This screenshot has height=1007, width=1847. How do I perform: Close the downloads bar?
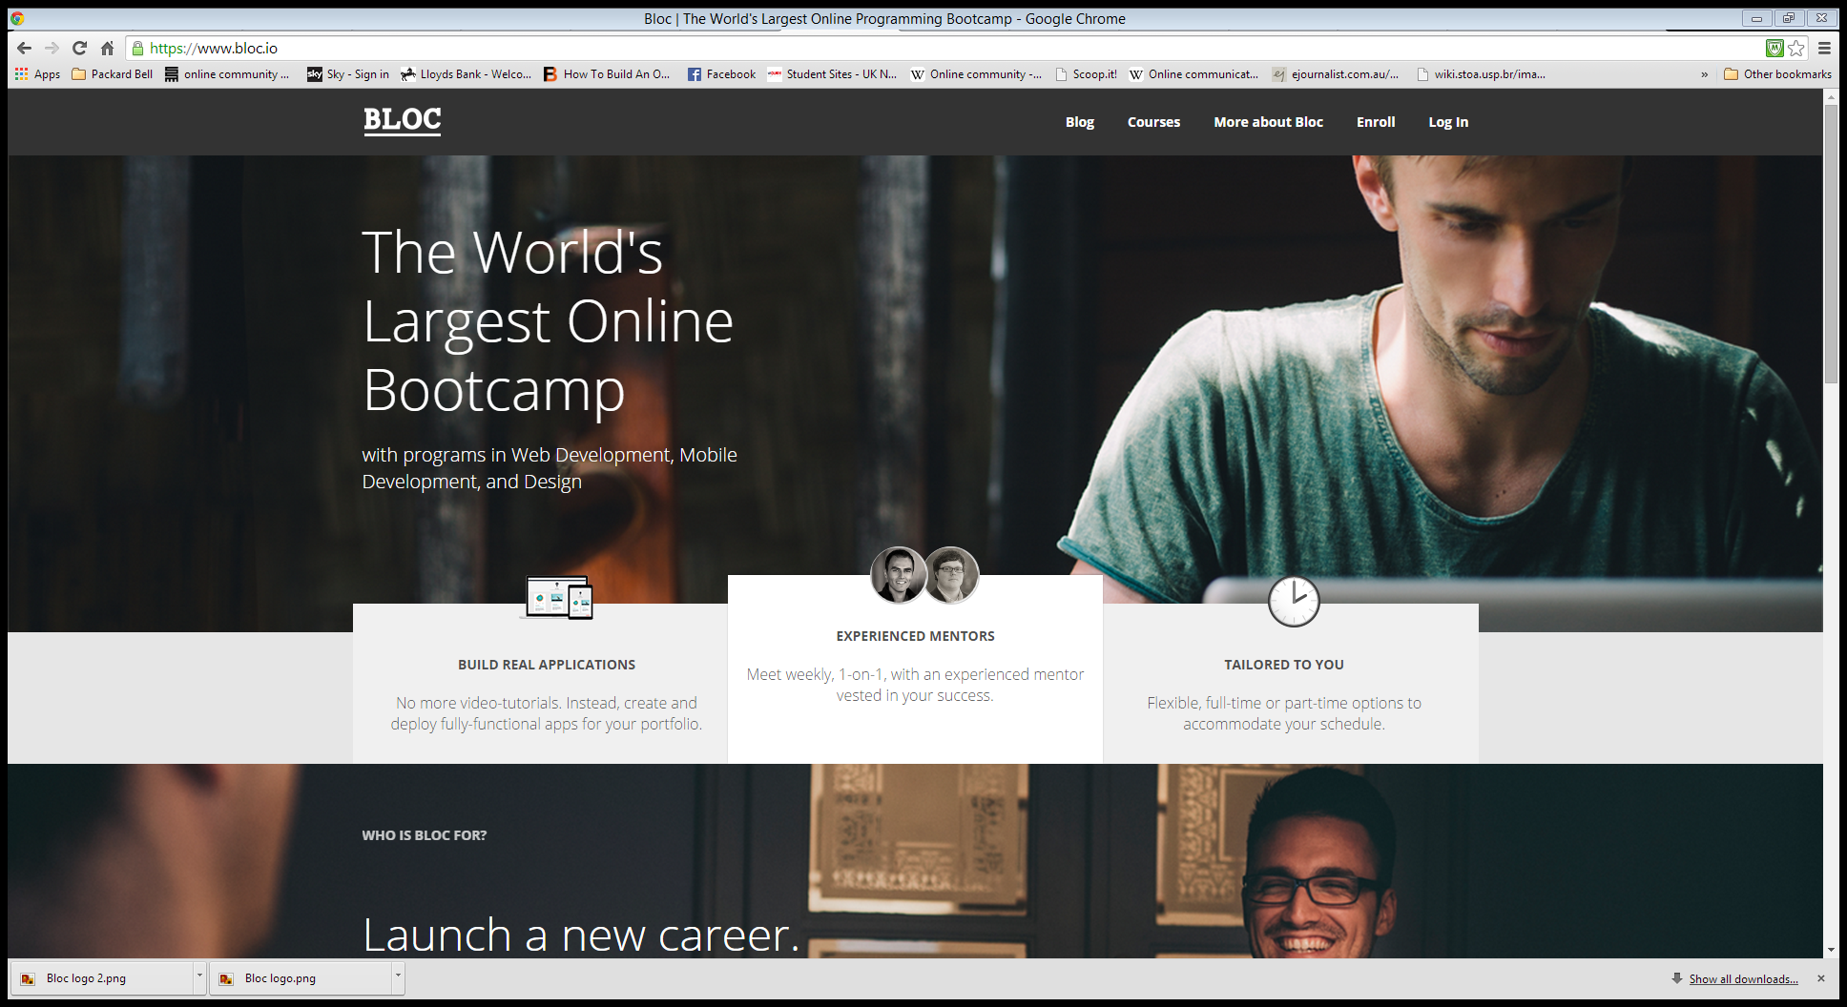(x=1821, y=978)
